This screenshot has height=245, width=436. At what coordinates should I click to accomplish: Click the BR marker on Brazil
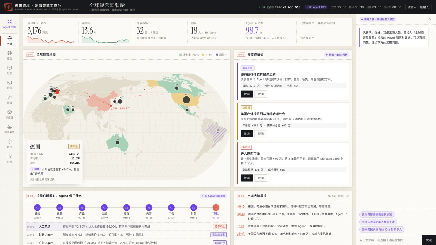click(x=218, y=132)
